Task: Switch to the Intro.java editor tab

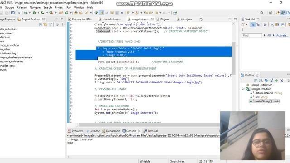Action: coord(184,19)
